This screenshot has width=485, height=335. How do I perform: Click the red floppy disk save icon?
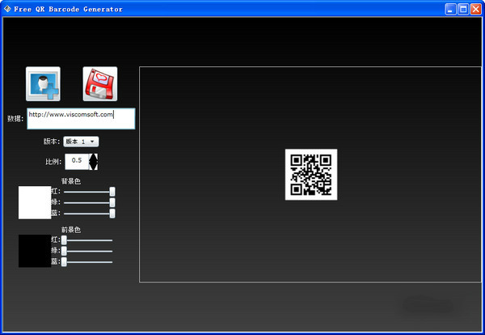point(100,84)
